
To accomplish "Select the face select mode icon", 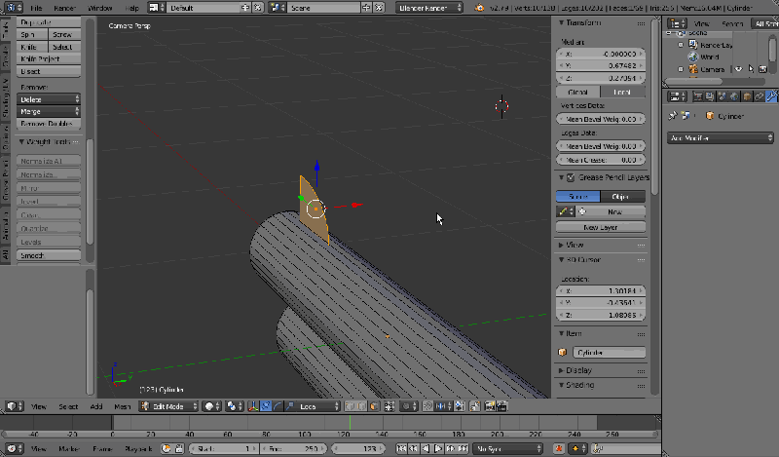I will (x=374, y=406).
